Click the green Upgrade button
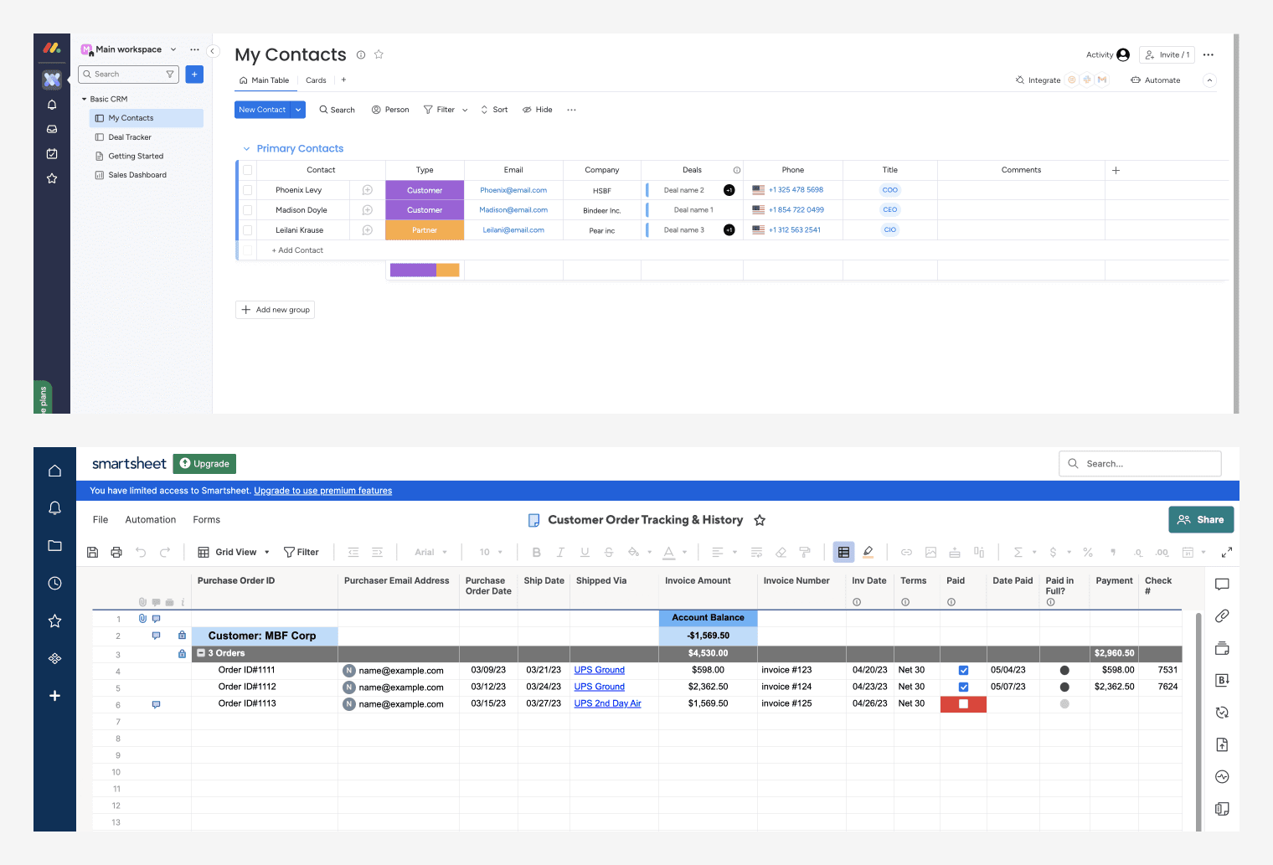The width and height of the screenshot is (1273, 865). 204,464
